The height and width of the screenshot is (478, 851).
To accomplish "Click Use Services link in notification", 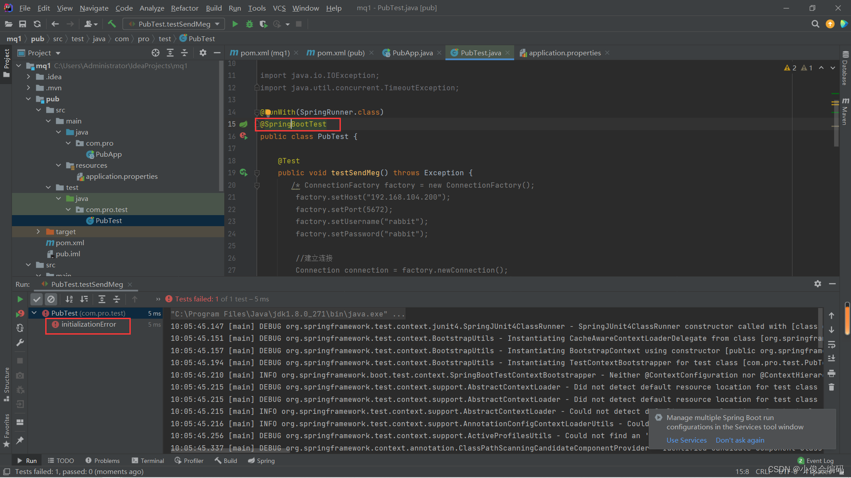I will coord(686,440).
